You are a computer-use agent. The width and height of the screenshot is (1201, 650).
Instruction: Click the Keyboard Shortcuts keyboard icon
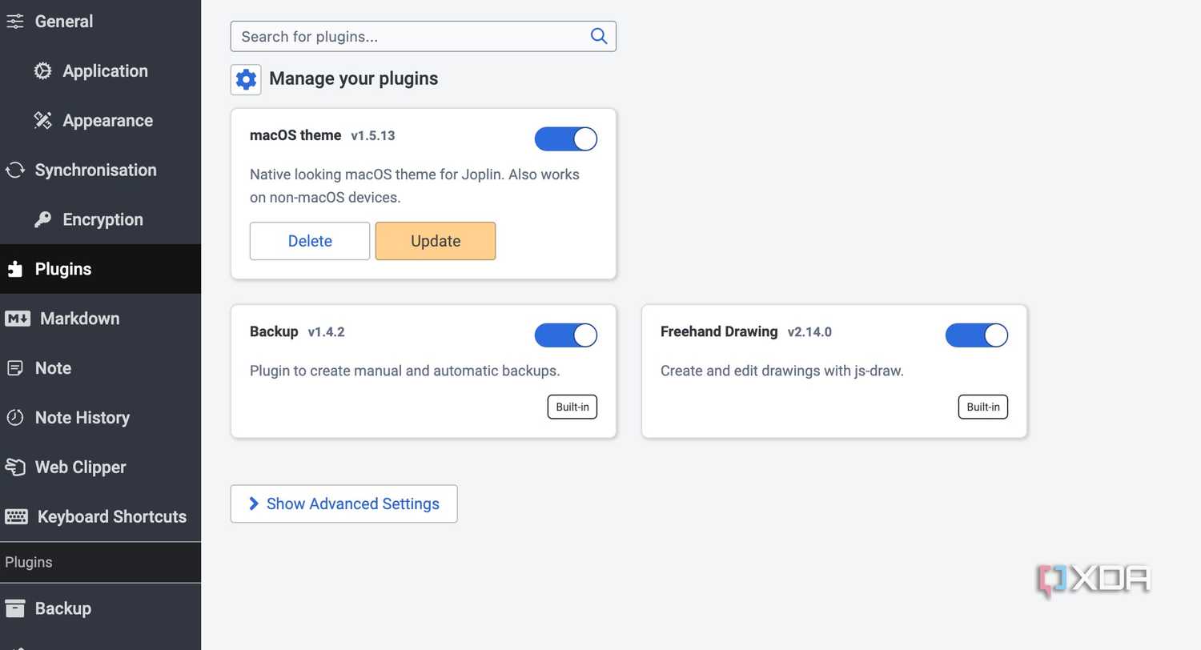pyautogui.click(x=16, y=517)
